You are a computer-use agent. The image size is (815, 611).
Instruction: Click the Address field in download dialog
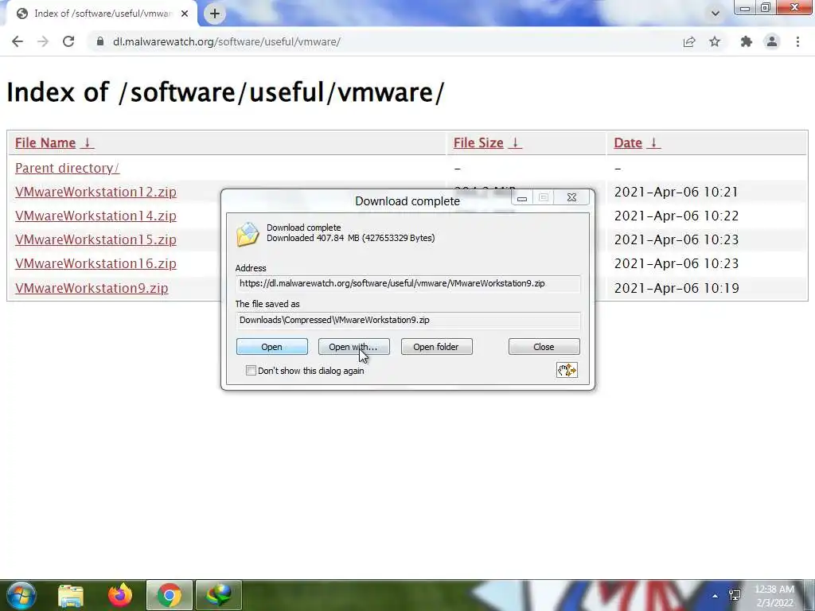pyautogui.click(x=408, y=284)
